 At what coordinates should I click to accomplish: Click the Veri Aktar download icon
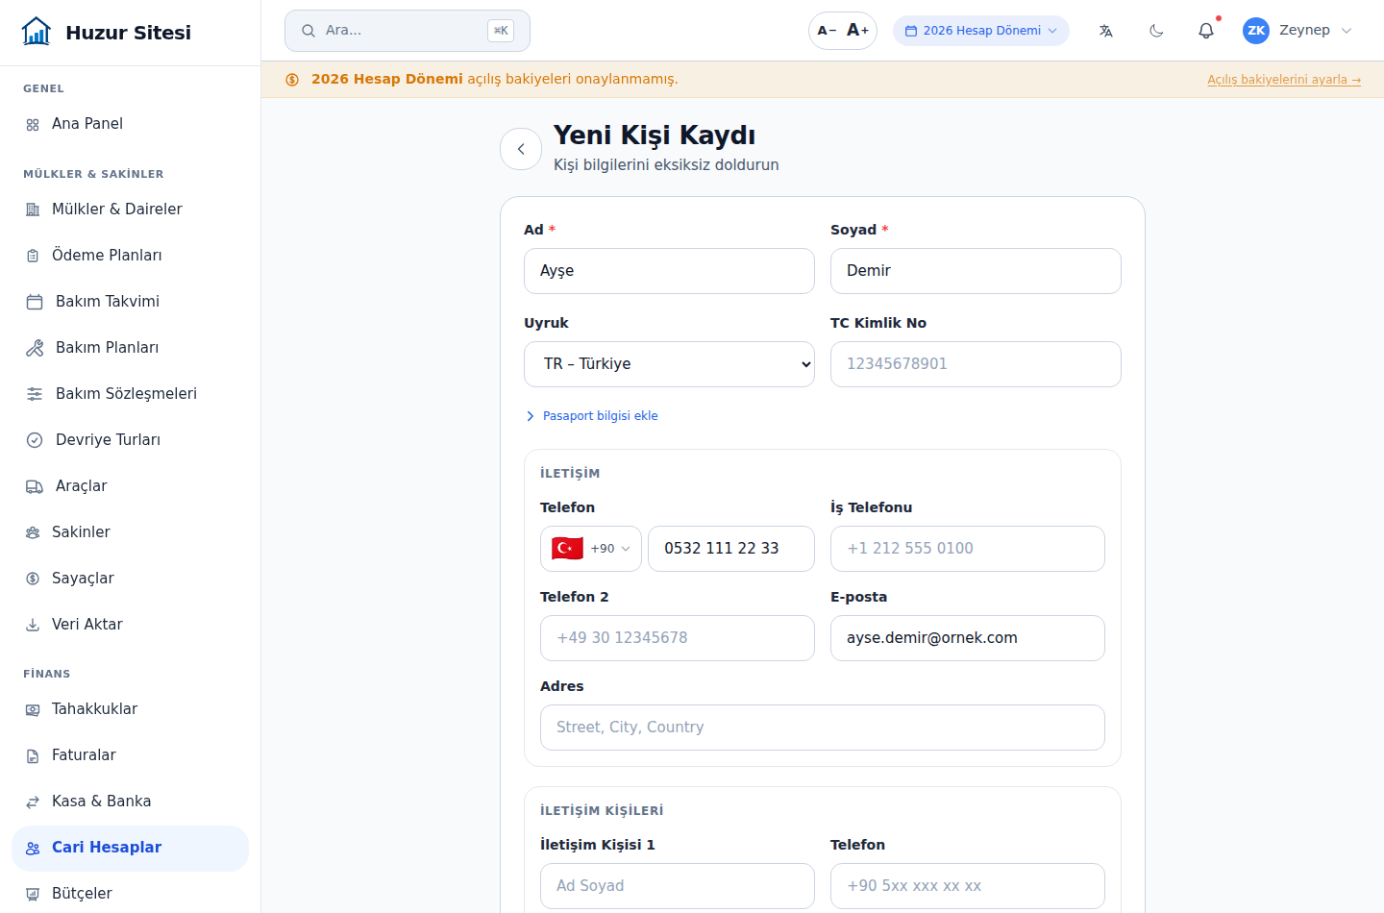(x=33, y=625)
